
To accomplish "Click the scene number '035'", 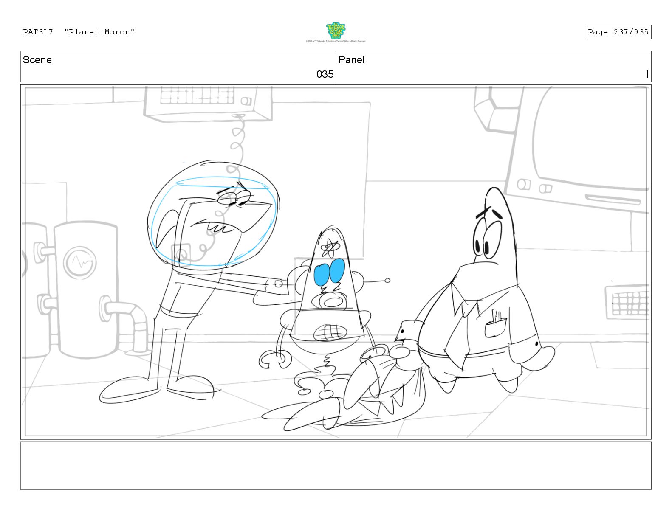I will 325,74.
